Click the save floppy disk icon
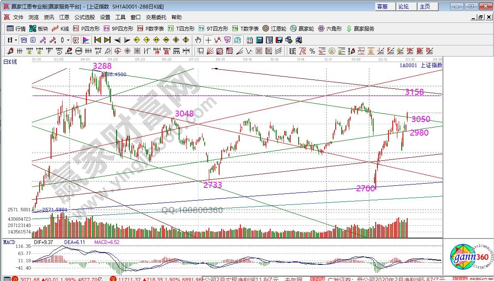Image resolution: width=494 pixels, height=281 pixels. [x=279, y=40]
